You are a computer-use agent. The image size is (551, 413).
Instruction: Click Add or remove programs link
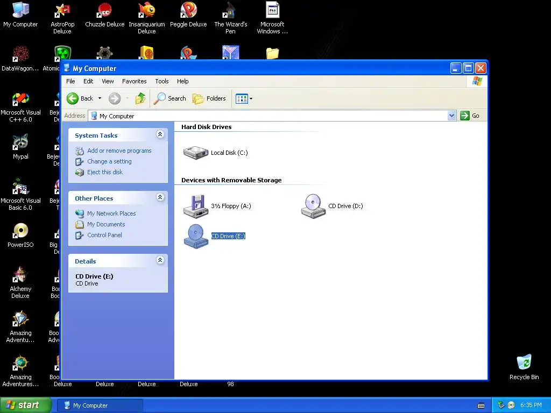point(119,151)
